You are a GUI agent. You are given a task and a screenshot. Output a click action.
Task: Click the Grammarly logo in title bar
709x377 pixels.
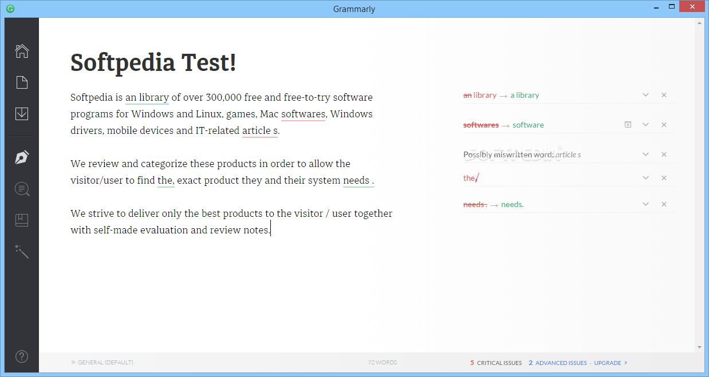click(x=10, y=9)
